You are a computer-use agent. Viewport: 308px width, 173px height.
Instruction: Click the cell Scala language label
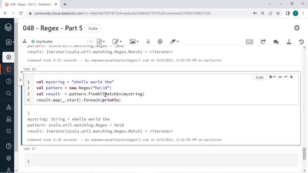tap(259, 77)
